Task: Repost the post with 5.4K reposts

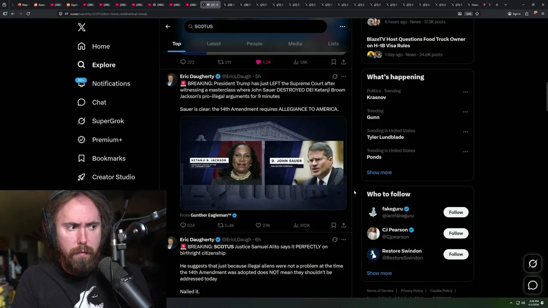Action: (226, 225)
